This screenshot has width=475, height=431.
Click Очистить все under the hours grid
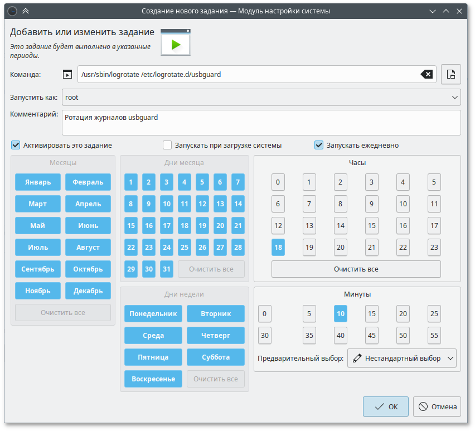click(356, 269)
